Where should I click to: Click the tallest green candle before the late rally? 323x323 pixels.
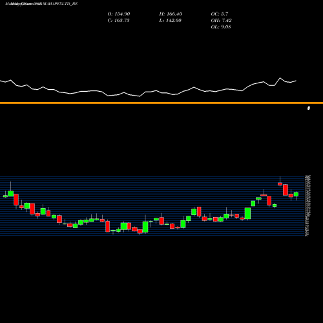pos(247,213)
